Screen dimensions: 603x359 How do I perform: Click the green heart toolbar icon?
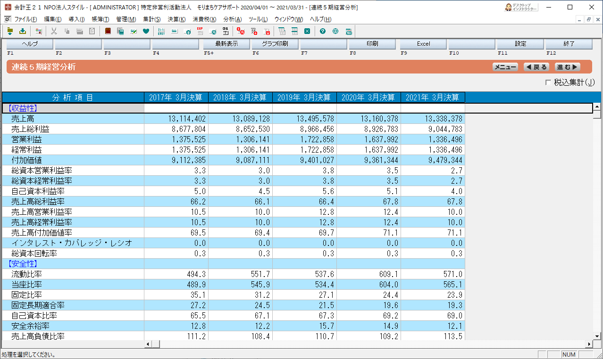(x=146, y=32)
